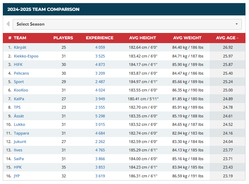The image size is (249, 184).
Task: Sort table by the # rank column header
Action: click(10, 38)
